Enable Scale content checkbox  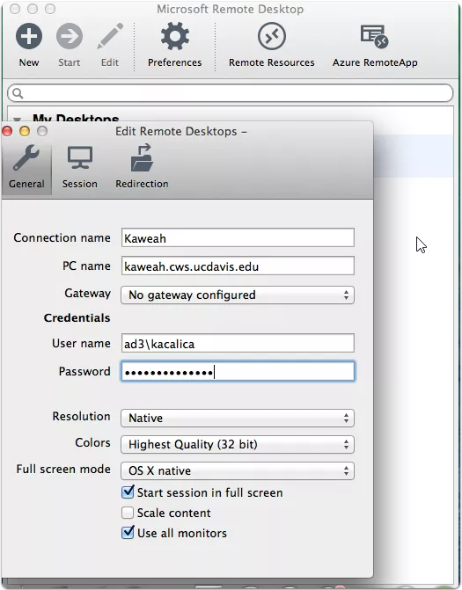[x=128, y=513]
